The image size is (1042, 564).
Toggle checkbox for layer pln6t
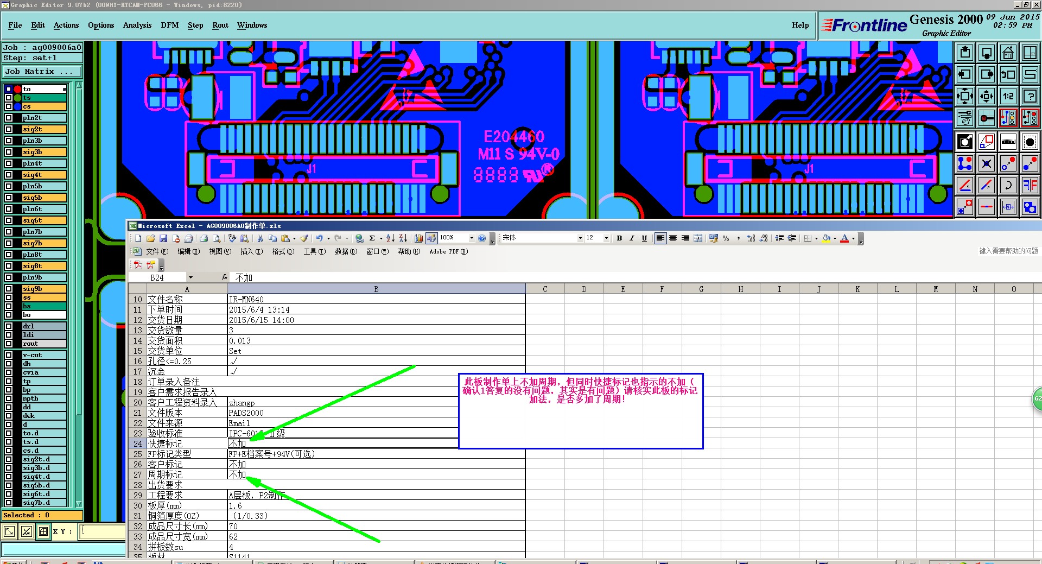pos(9,209)
